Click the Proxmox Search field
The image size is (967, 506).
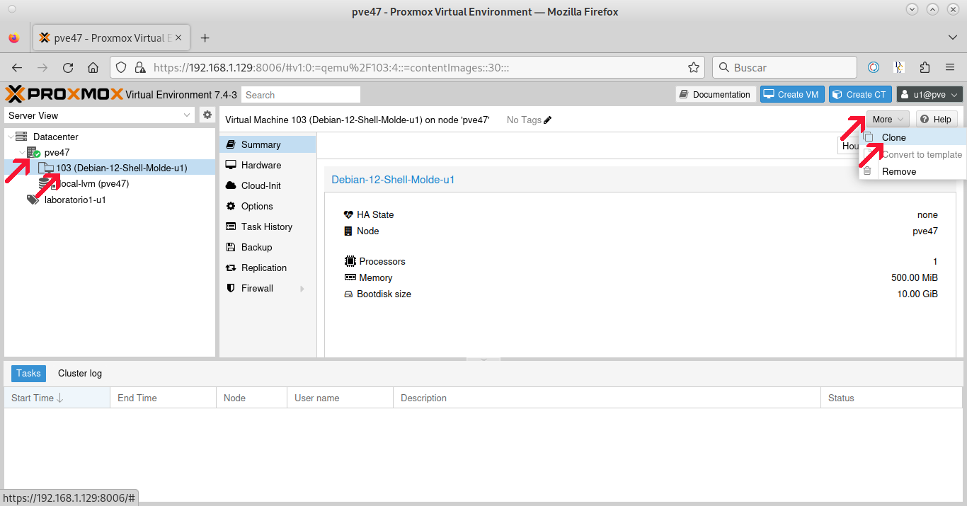[x=301, y=95]
